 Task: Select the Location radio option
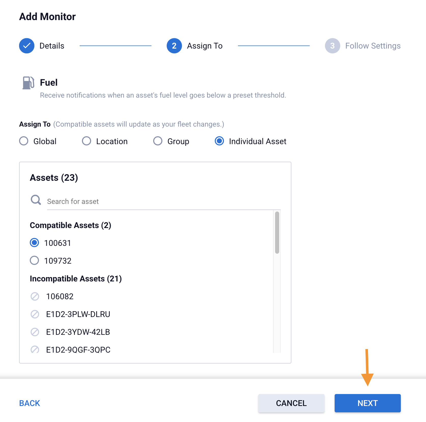click(87, 141)
